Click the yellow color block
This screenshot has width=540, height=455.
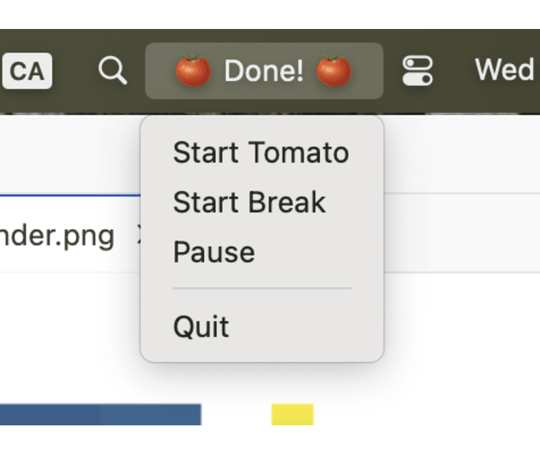coord(293,415)
